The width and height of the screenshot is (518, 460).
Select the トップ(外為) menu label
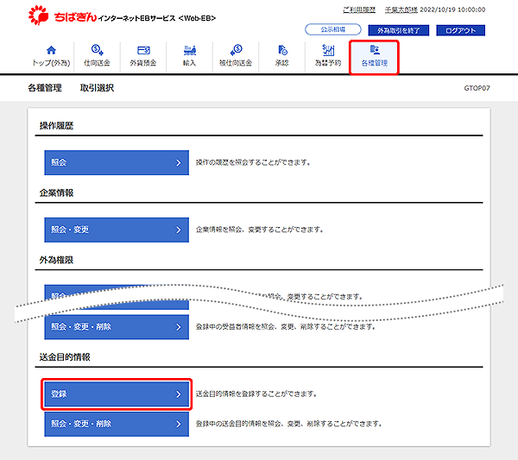[x=51, y=63]
